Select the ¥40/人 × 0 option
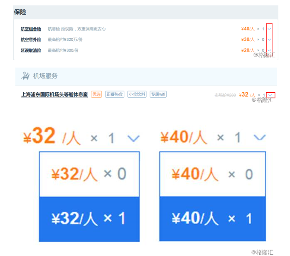 [212, 174]
